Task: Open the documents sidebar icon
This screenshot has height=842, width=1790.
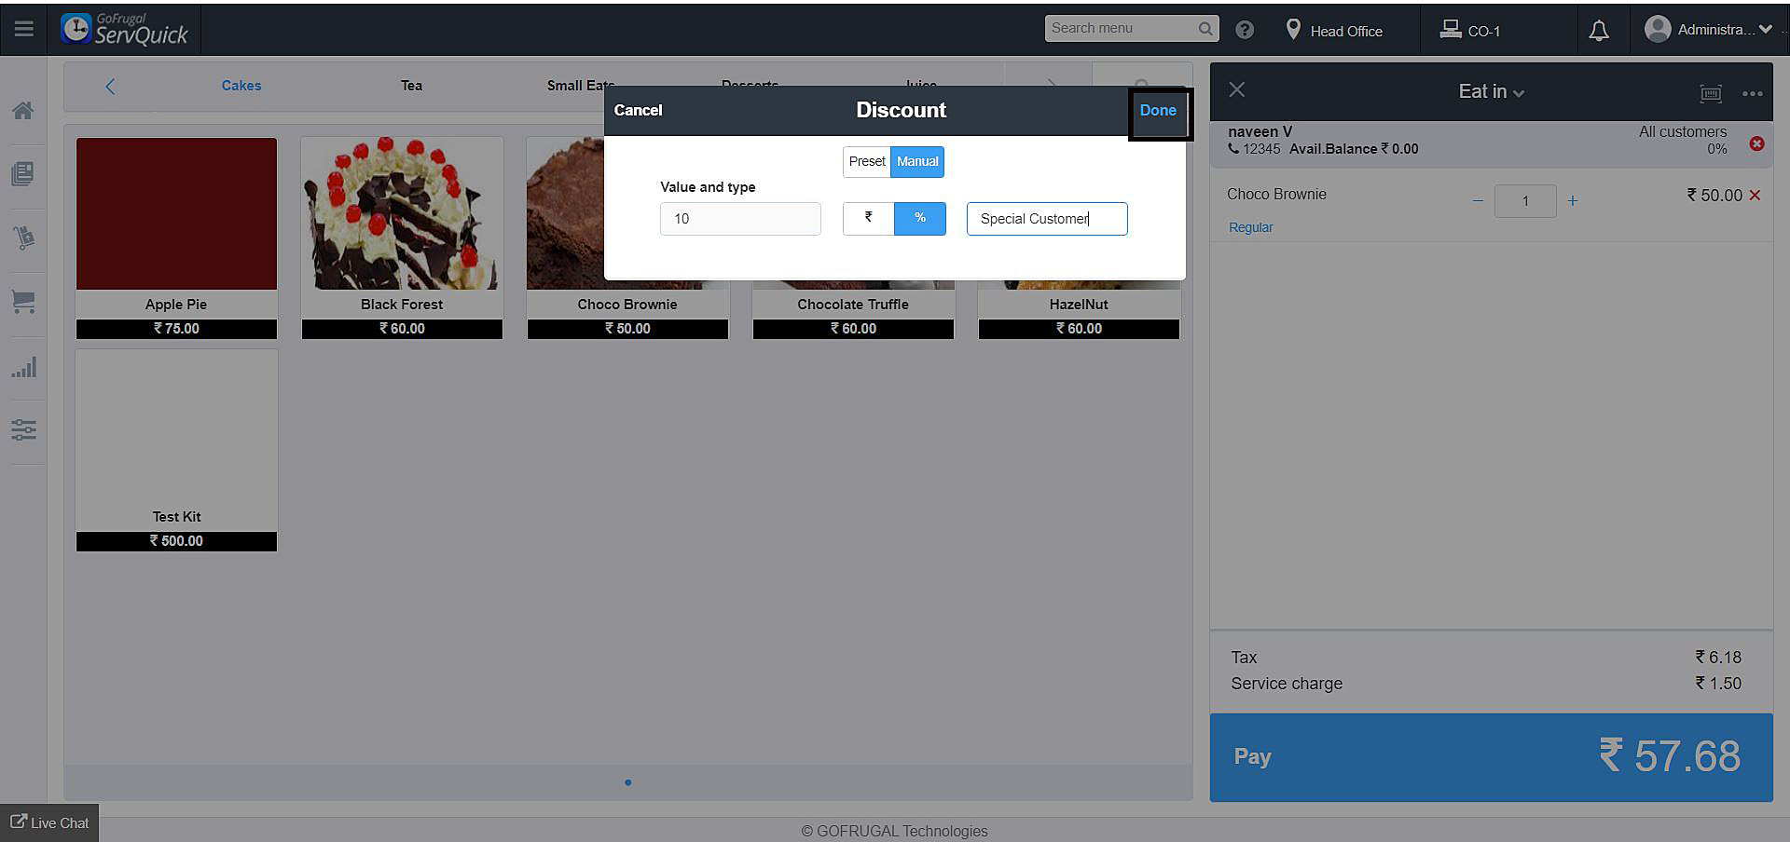Action: (x=23, y=173)
